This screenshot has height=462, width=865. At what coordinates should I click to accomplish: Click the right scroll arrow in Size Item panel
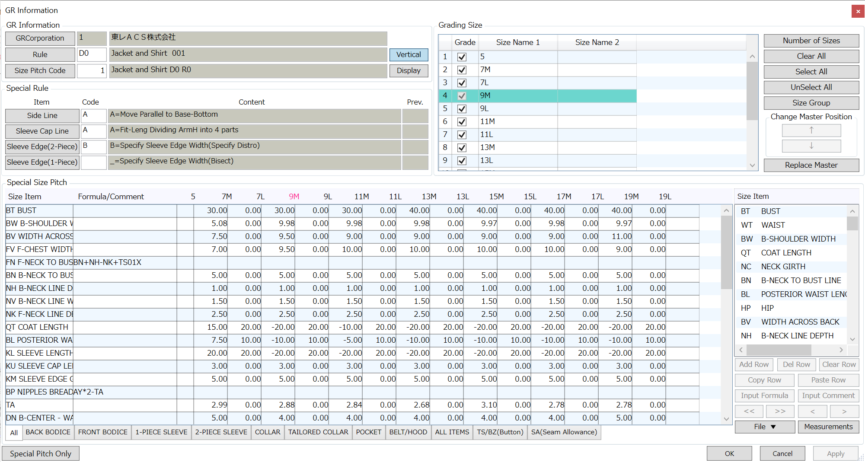point(841,350)
